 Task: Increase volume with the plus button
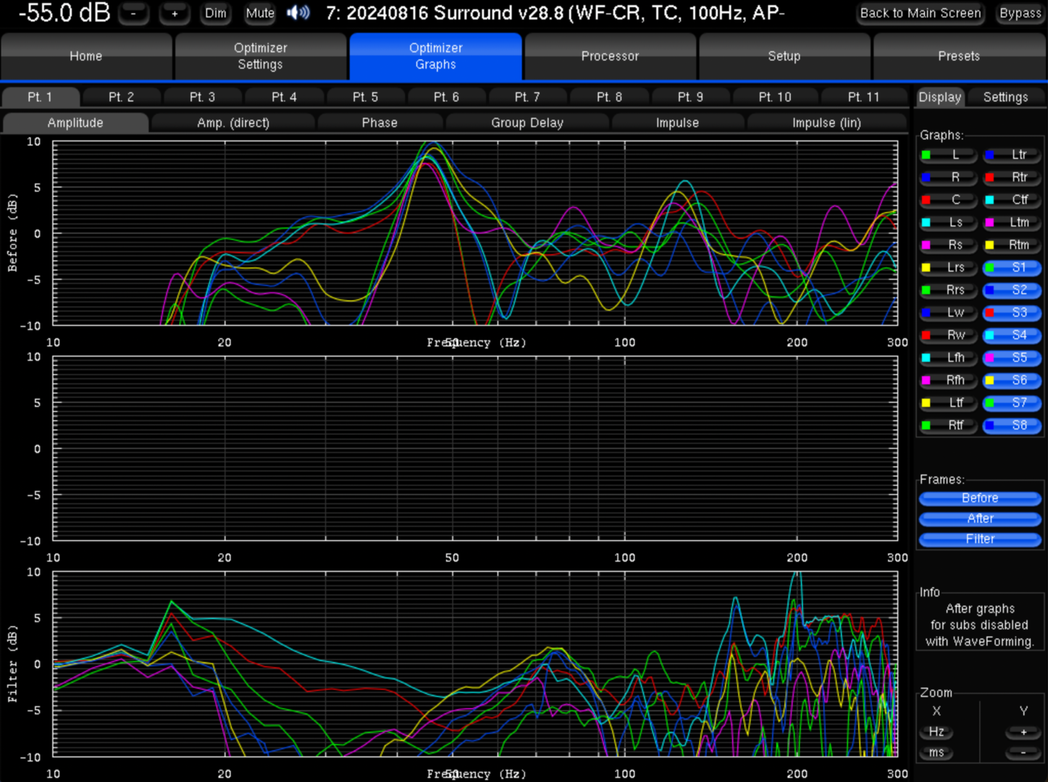(x=175, y=13)
